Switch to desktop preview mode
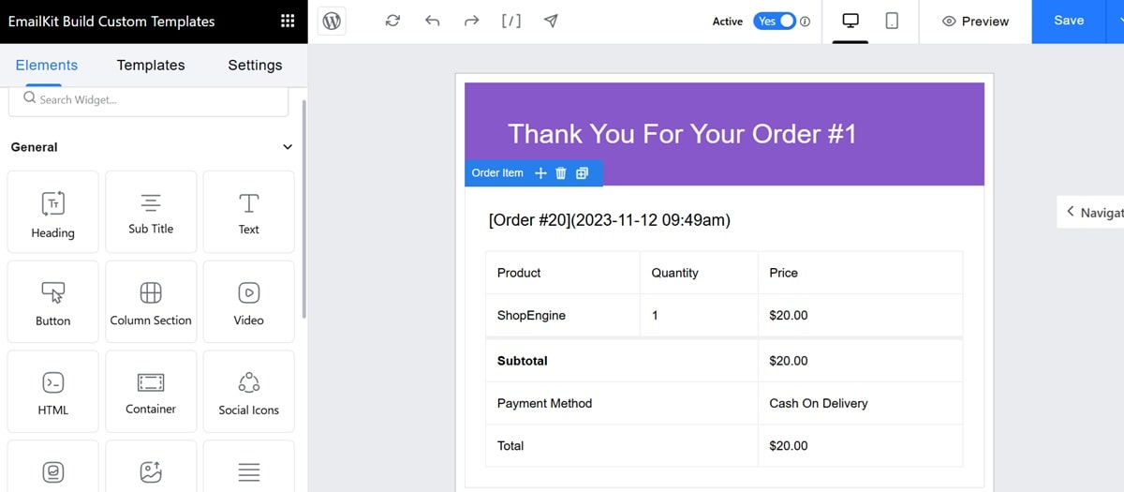The image size is (1124, 492). pos(850,21)
